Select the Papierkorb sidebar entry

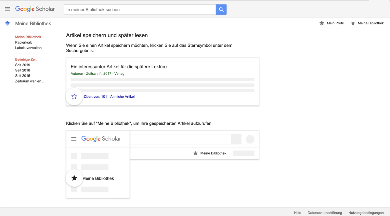click(23, 42)
